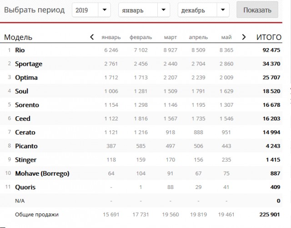Click the май column header

point(226,37)
